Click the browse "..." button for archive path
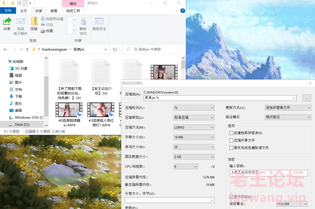 [x=307, y=98]
